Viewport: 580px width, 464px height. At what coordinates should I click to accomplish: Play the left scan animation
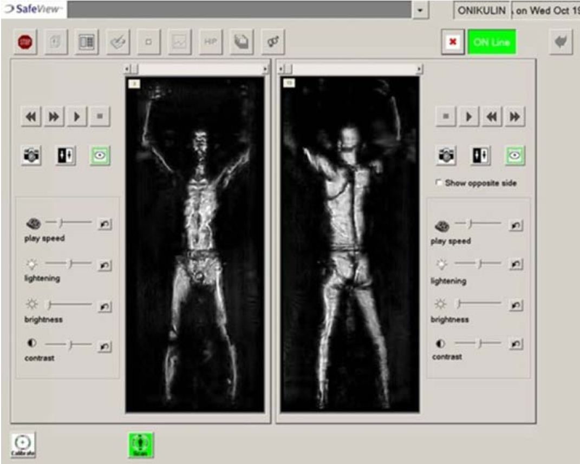coord(77,117)
